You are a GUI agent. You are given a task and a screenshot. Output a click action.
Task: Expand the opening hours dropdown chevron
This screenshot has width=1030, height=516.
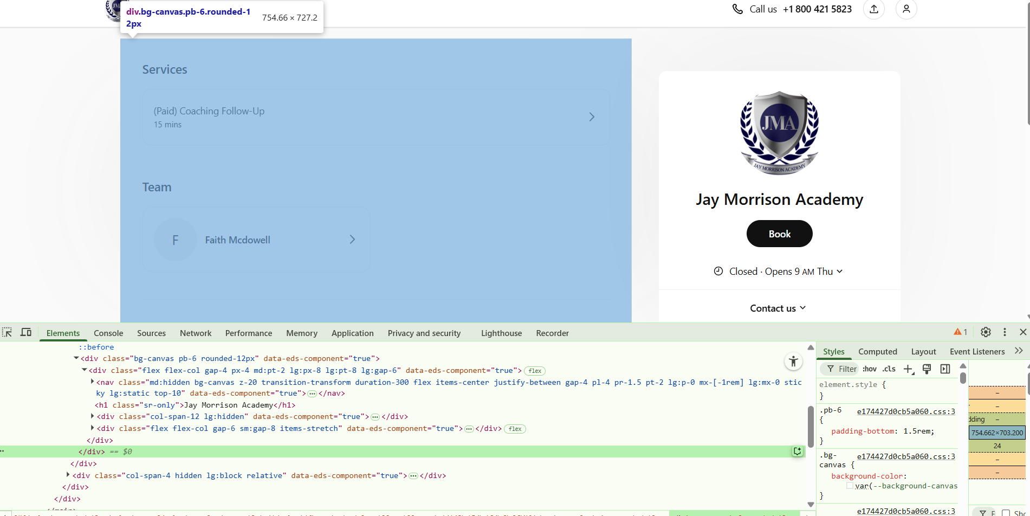click(839, 272)
